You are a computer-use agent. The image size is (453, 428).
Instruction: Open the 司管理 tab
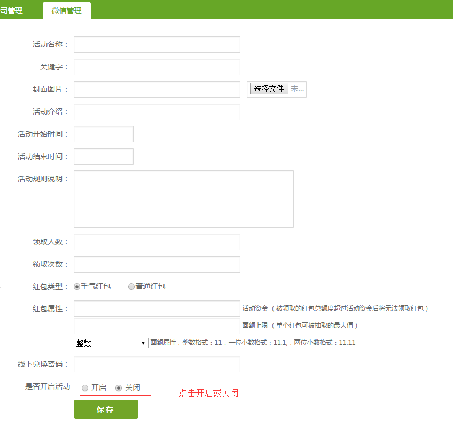12,11
